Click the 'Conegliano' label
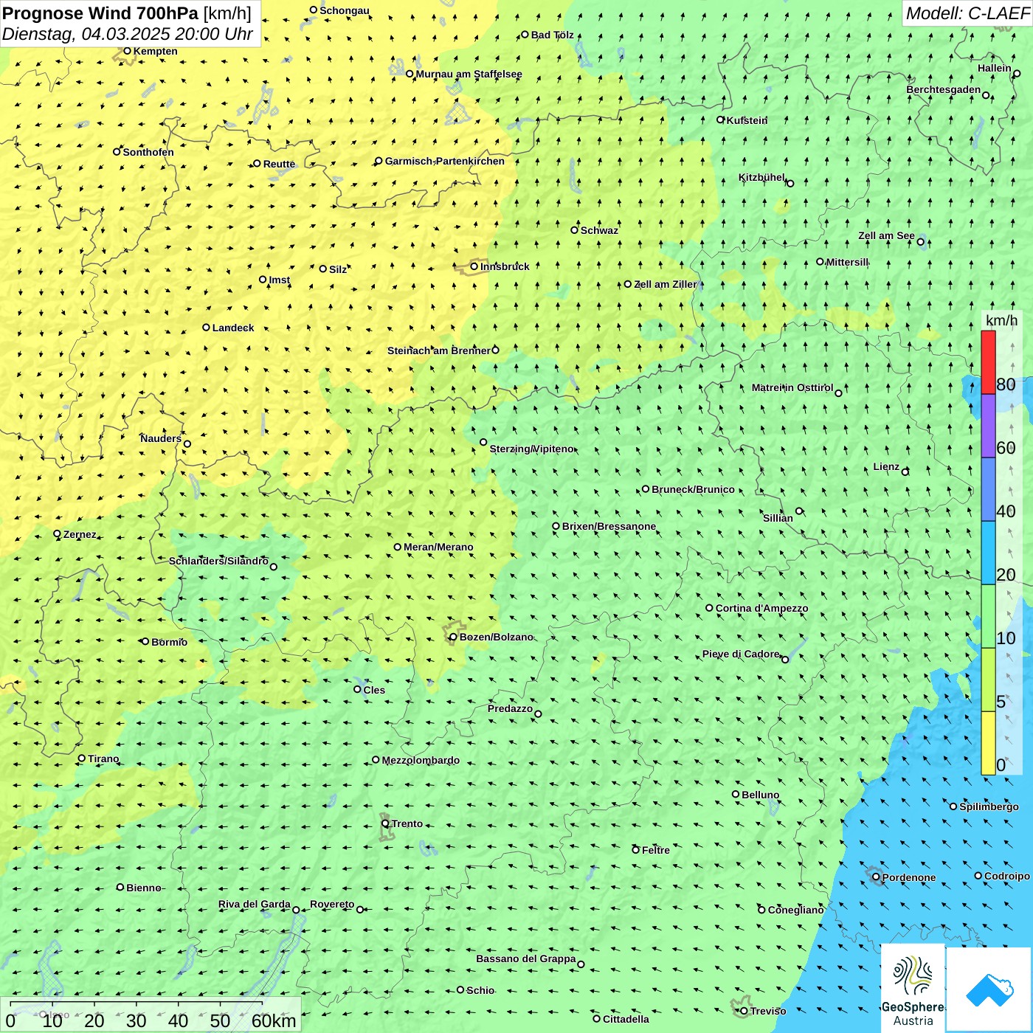The image size is (1033, 1033). click(x=796, y=910)
